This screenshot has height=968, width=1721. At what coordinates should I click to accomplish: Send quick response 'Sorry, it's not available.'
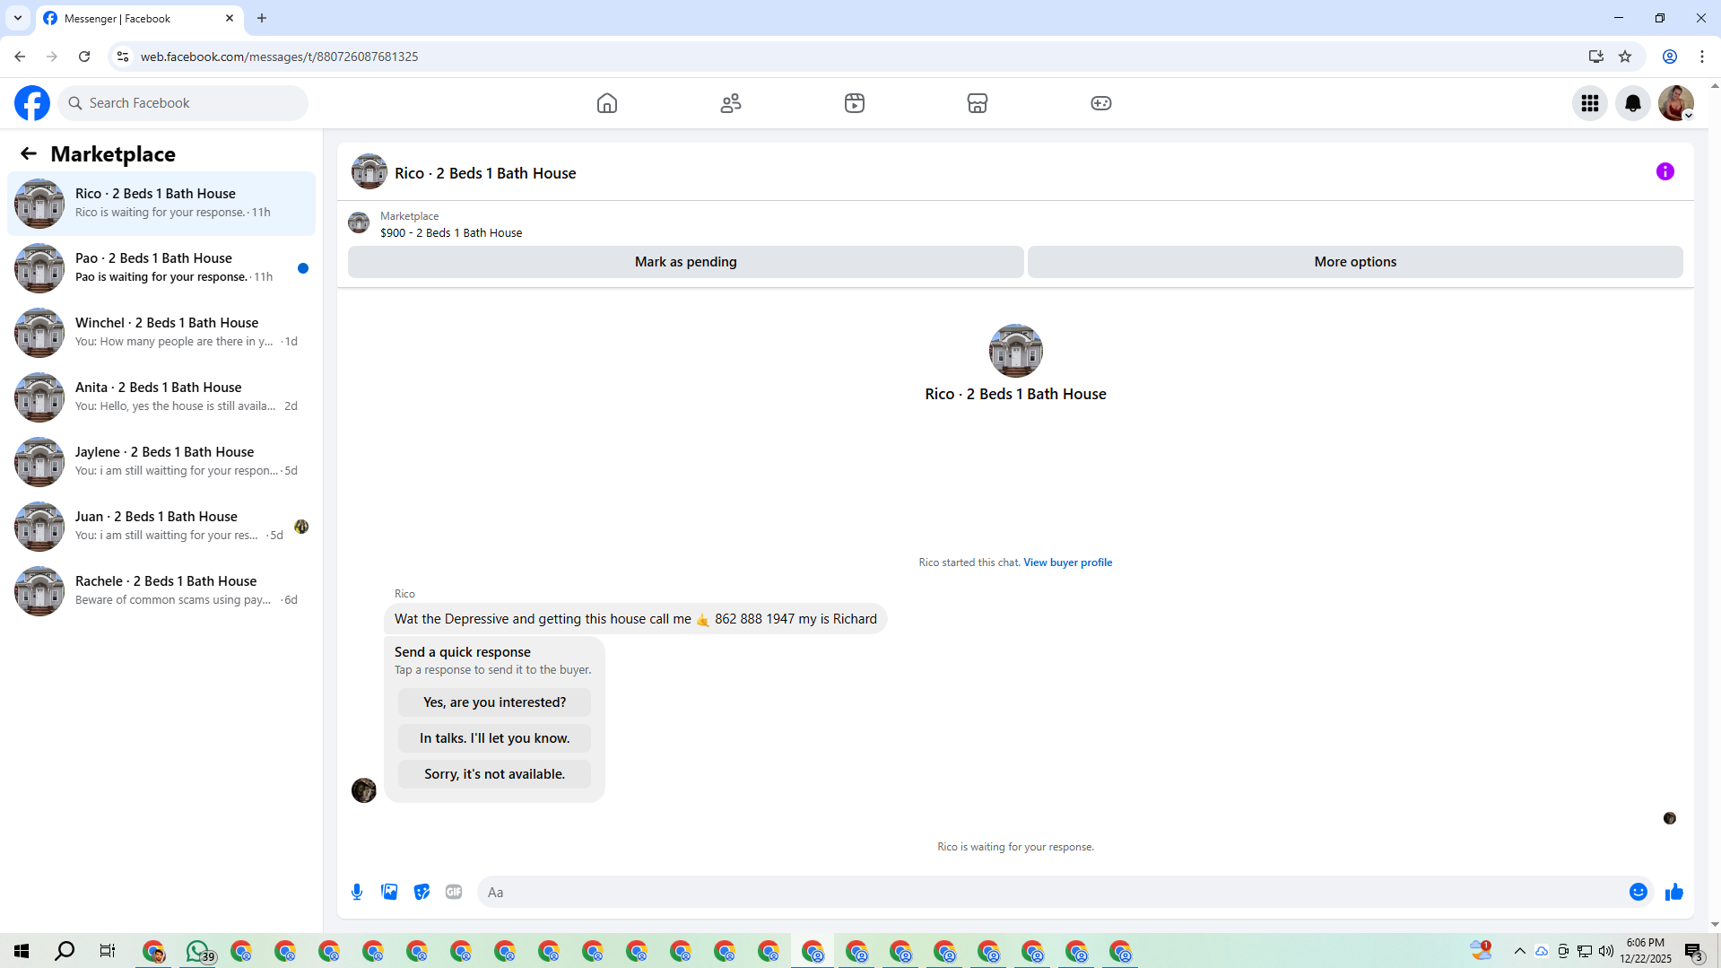(495, 774)
